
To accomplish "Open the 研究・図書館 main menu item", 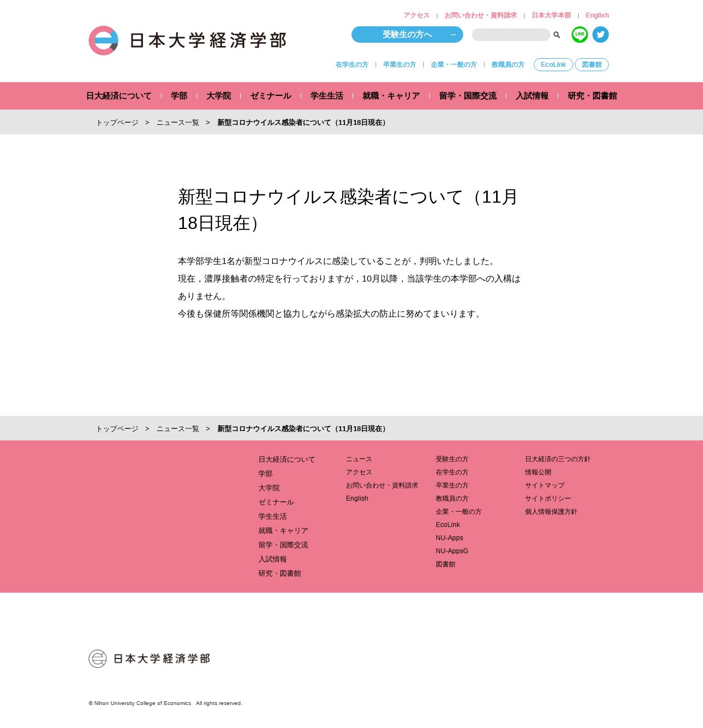I will pyautogui.click(x=592, y=96).
